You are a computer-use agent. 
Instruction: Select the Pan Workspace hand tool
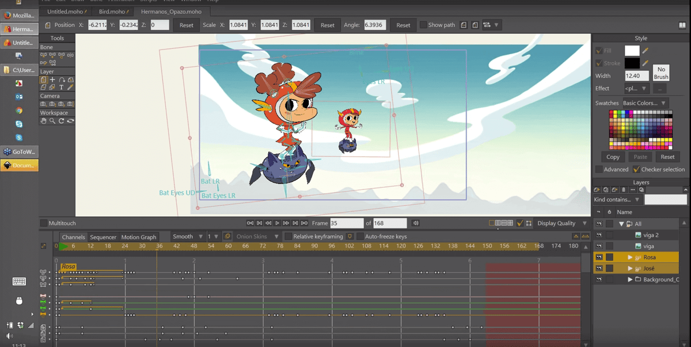[x=43, y=121]
